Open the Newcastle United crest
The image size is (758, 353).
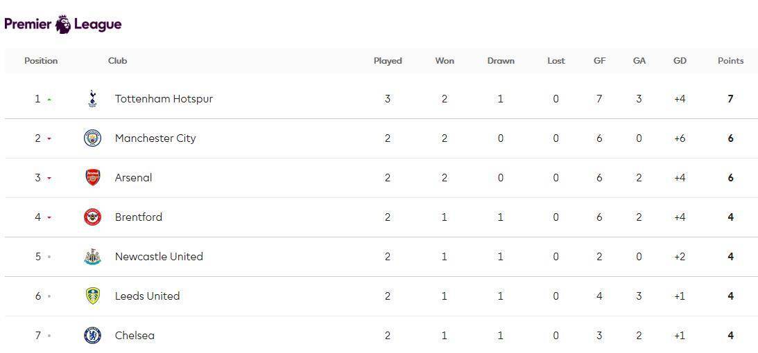pos(92,257)
